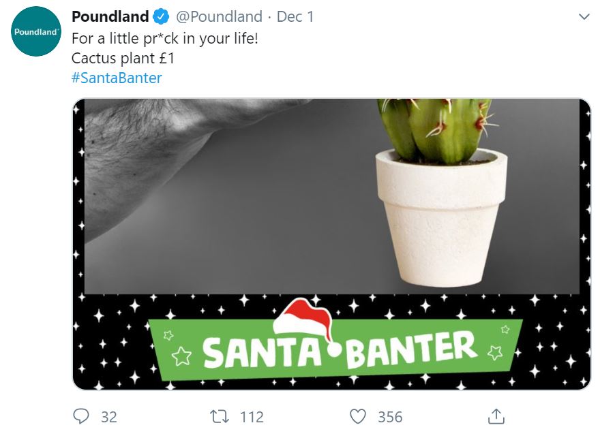Retweet using the retweet arrows icon
This screenshot has width=600, height=438.
pyautogui.click(x=220, y=417)
